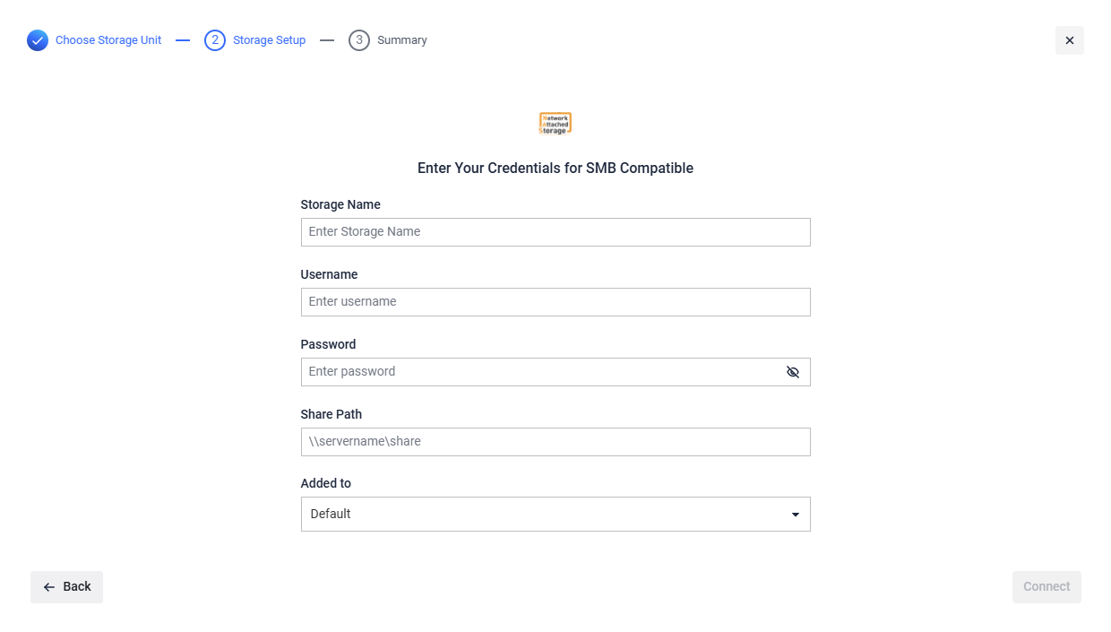Expand the Added to dropdown arrow
1111x632 pixels.
pyautogui.click(x=796, y=515)
